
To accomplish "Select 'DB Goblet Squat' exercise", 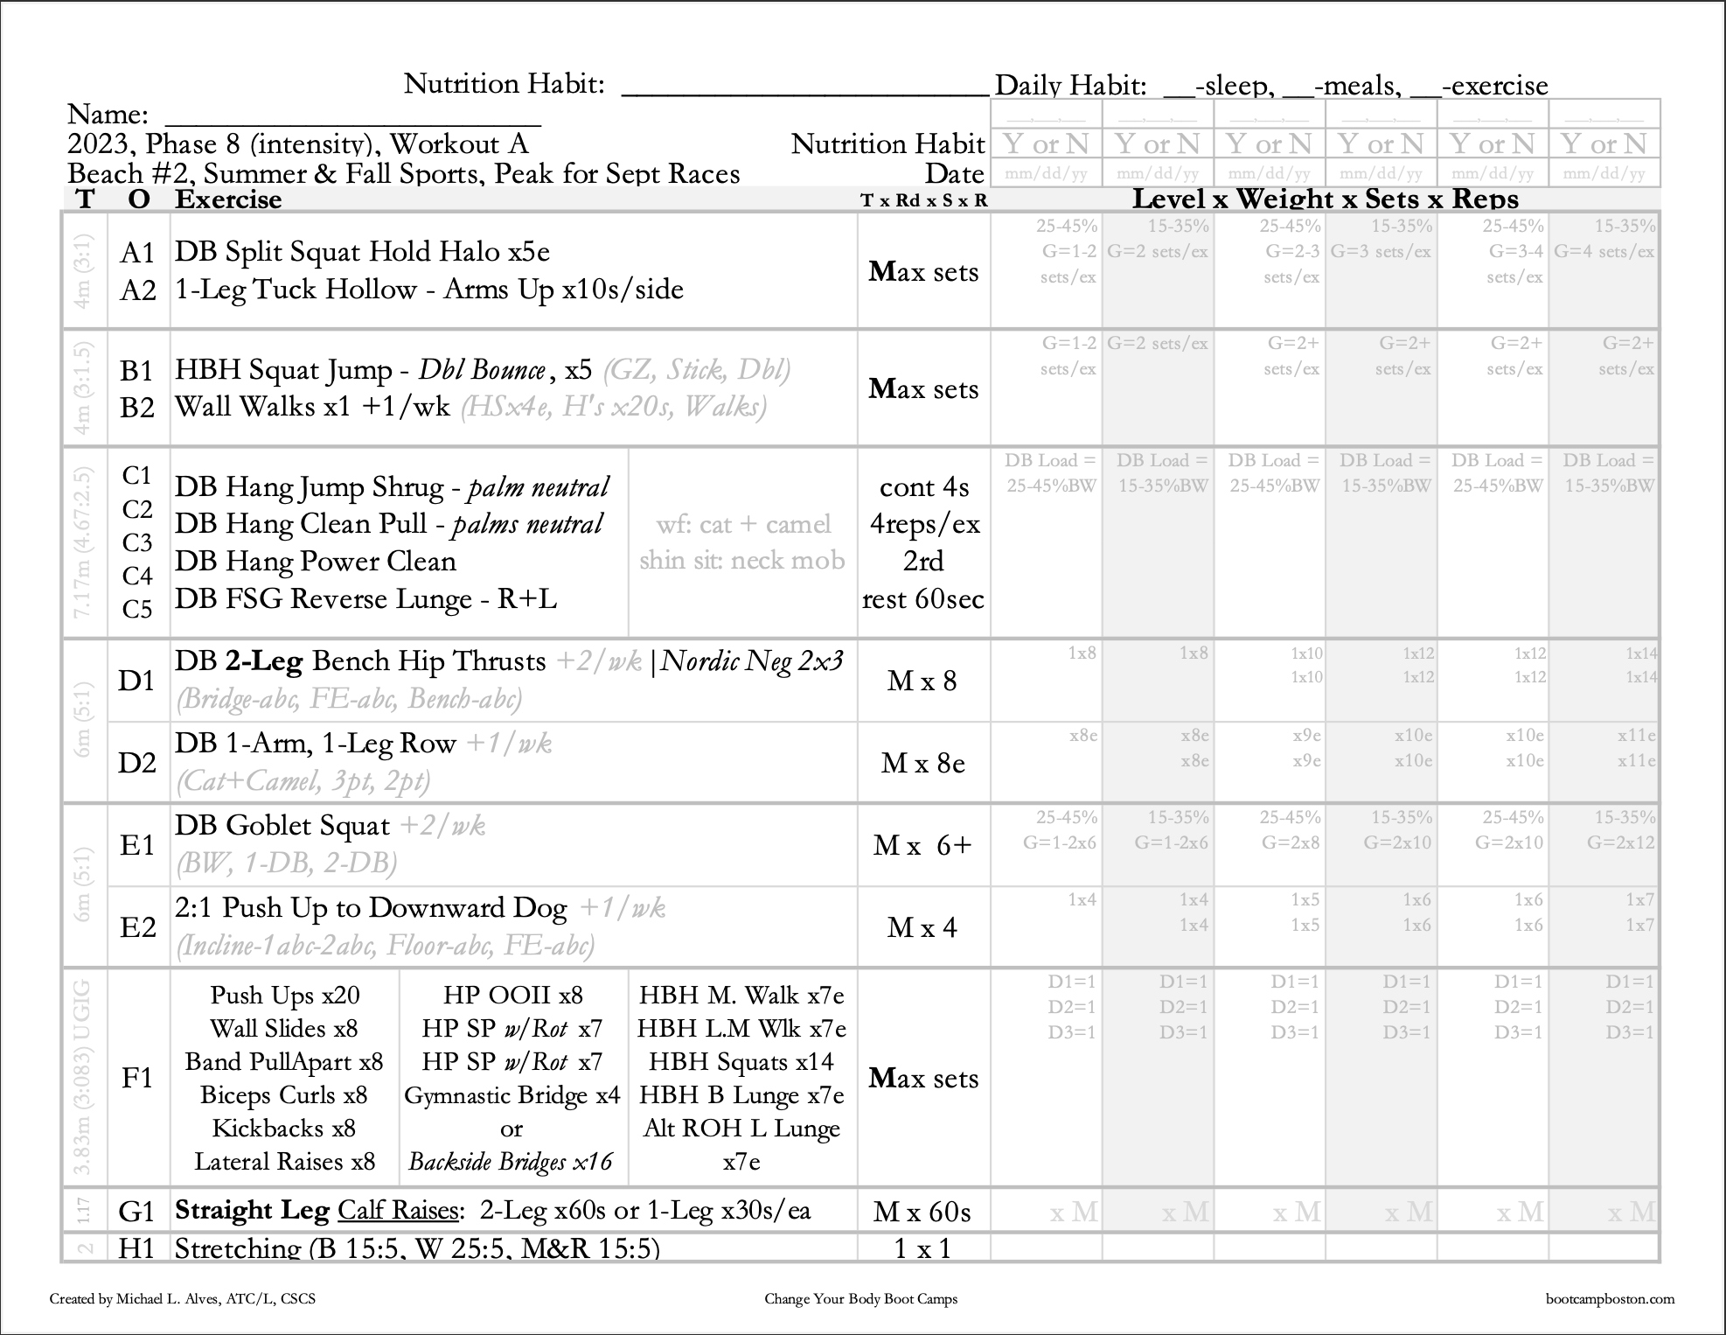I will 282,826.
